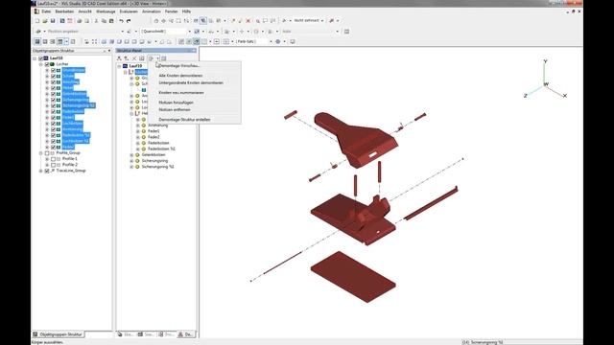
Task: Toggle the Lauf10 root checkbox
Action: pos(40,58)
